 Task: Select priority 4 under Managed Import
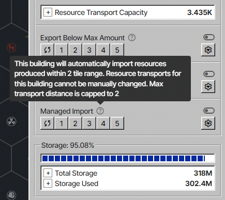coord(103,124)
